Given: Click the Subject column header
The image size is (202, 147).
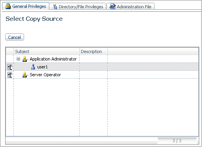Looking at the screenshot, I should [x=47, y=51].
